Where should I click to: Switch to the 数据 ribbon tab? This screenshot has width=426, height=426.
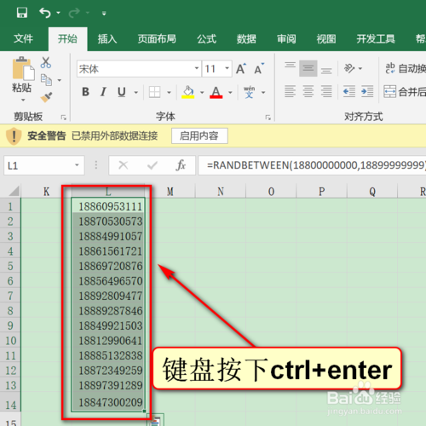coord(246,39)
